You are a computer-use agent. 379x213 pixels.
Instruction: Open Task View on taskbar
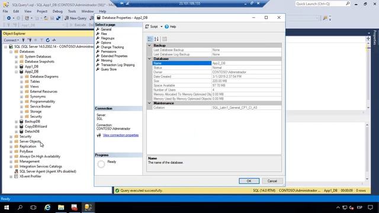click(33, 208)
